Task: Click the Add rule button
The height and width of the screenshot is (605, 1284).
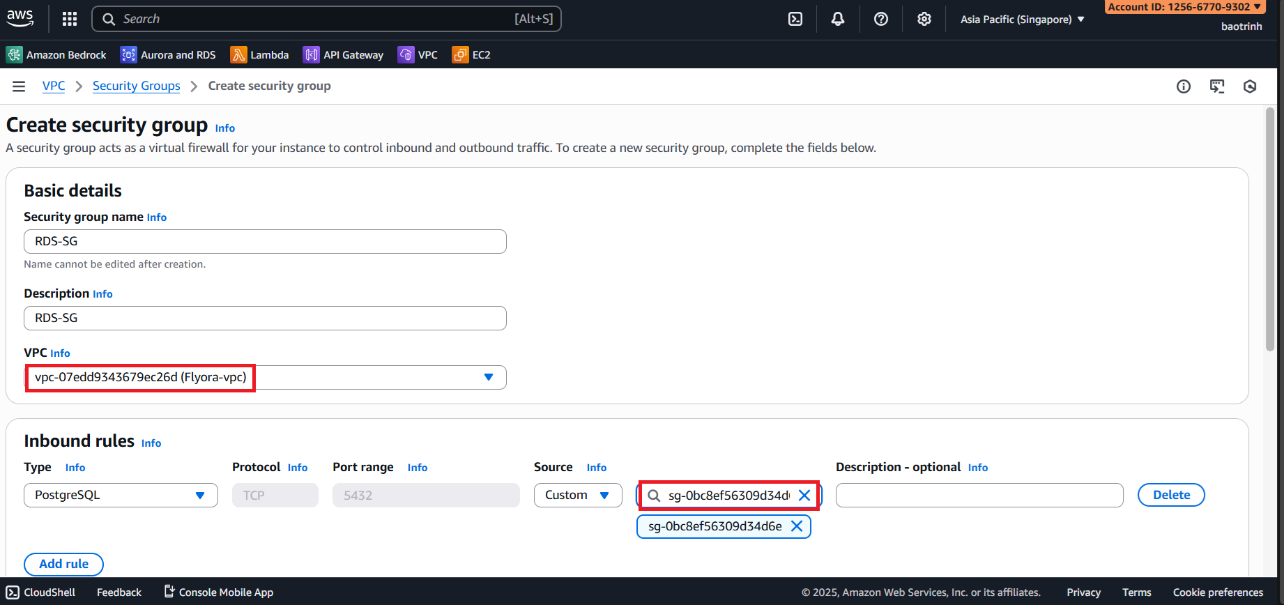Action: [x=63, y=564]
